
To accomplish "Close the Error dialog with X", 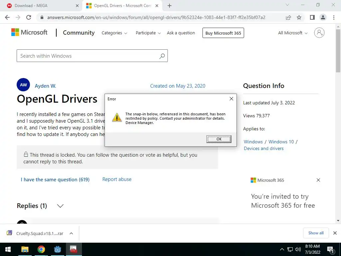I will click(x=231, y=99).
